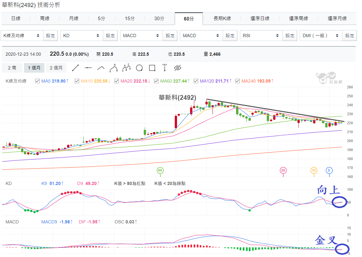Open the K線及均線 indicator dropdown
This screenshot has height=257, width=362.
pos(22,36)
